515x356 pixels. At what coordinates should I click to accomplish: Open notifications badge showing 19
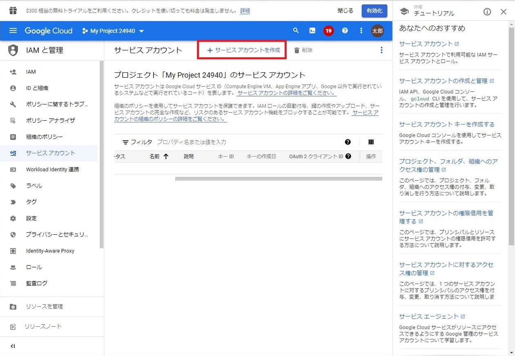pos(329,31)
